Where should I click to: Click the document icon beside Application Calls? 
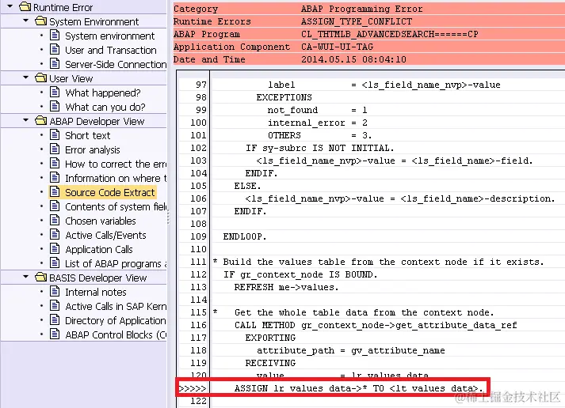[55, 249]
